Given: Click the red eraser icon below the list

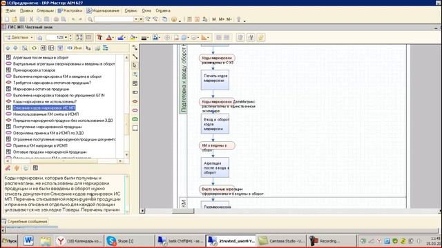Looking at the screenshot, I should click(8, 168).
